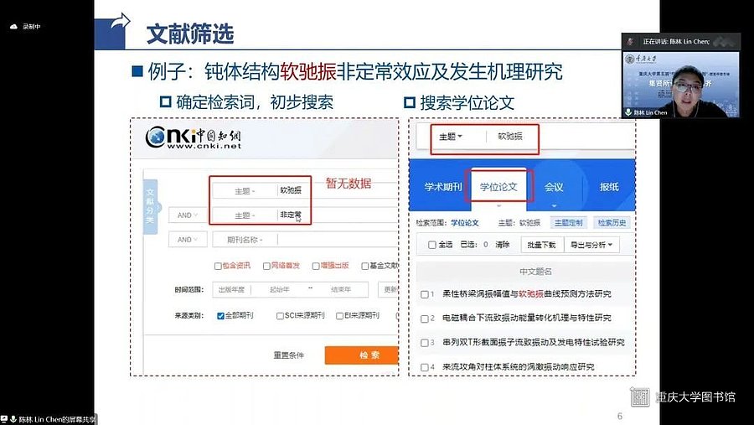Open the 主题 dropdown in right search bar

451,137
